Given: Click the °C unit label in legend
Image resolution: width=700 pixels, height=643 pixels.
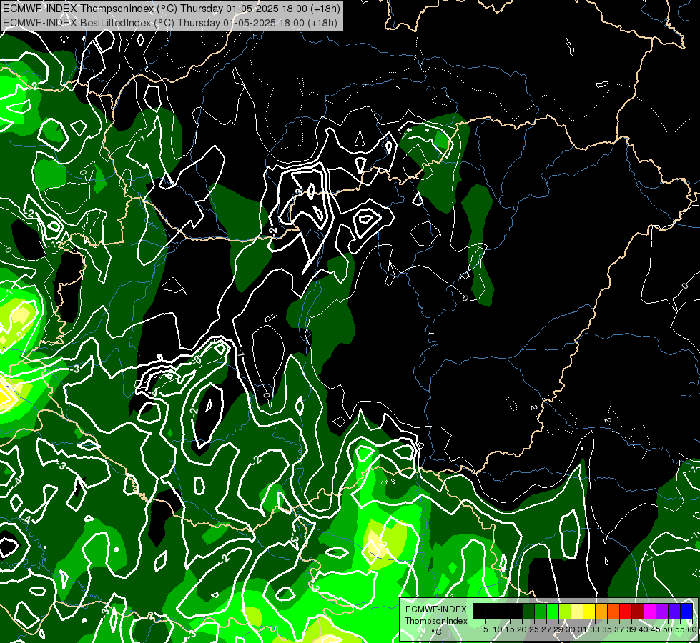Looking at the screenshot, I should click(x=437, y=632).
